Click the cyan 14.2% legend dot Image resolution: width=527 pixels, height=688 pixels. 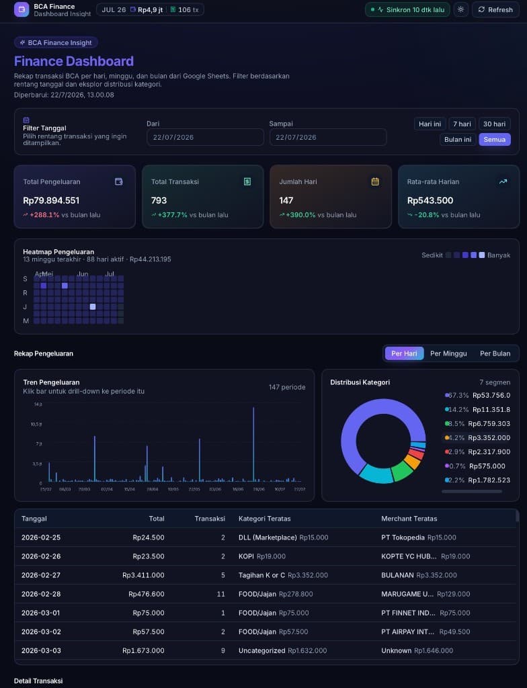[x=446, y=409]
